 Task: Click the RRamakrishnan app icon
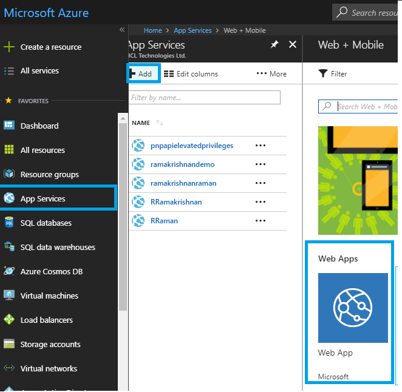[138, 202]
